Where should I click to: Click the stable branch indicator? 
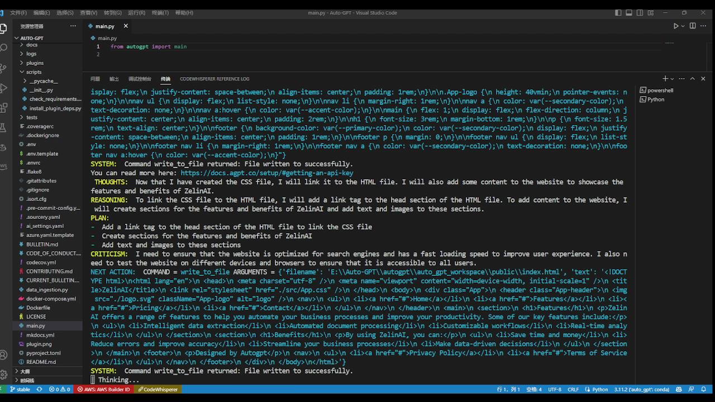(20, 389)
